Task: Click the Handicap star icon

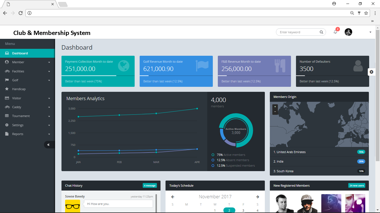Action: [x=7, y=89]
